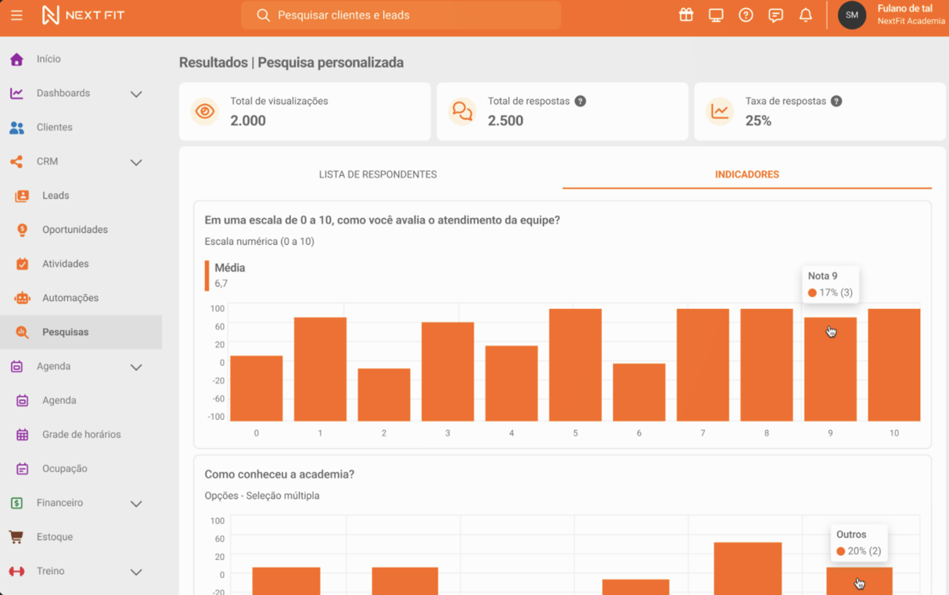The image size is (949, 595).
Task: Open the hamburger menu icon
Action: 16,15
